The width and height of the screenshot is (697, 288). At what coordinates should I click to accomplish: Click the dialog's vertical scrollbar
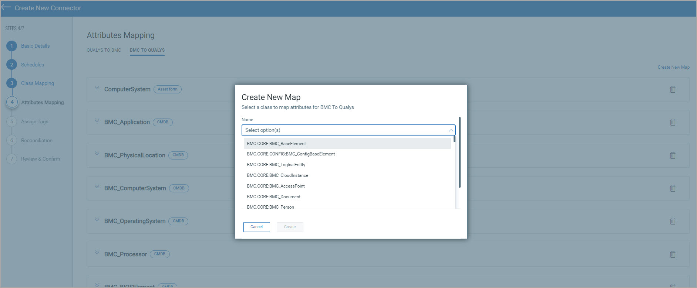(459, 152)
